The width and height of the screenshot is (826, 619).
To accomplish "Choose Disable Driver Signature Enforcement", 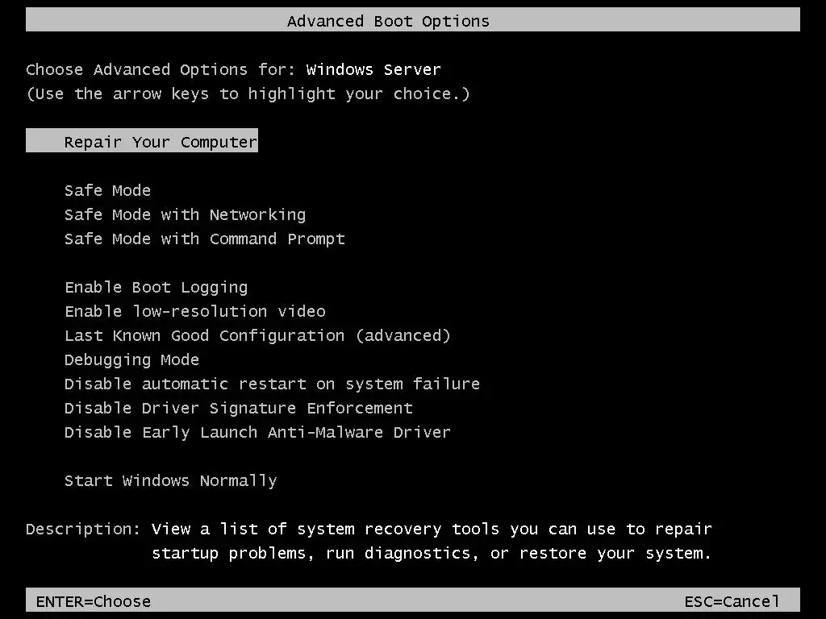I will tap(238, 408).
